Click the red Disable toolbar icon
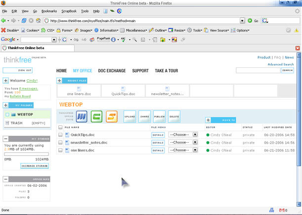This screenshot has width=302, height=215. coord(3,30)
